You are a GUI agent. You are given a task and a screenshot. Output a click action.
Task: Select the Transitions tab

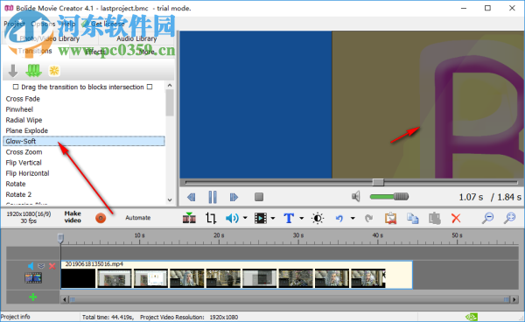coord(35,51)
